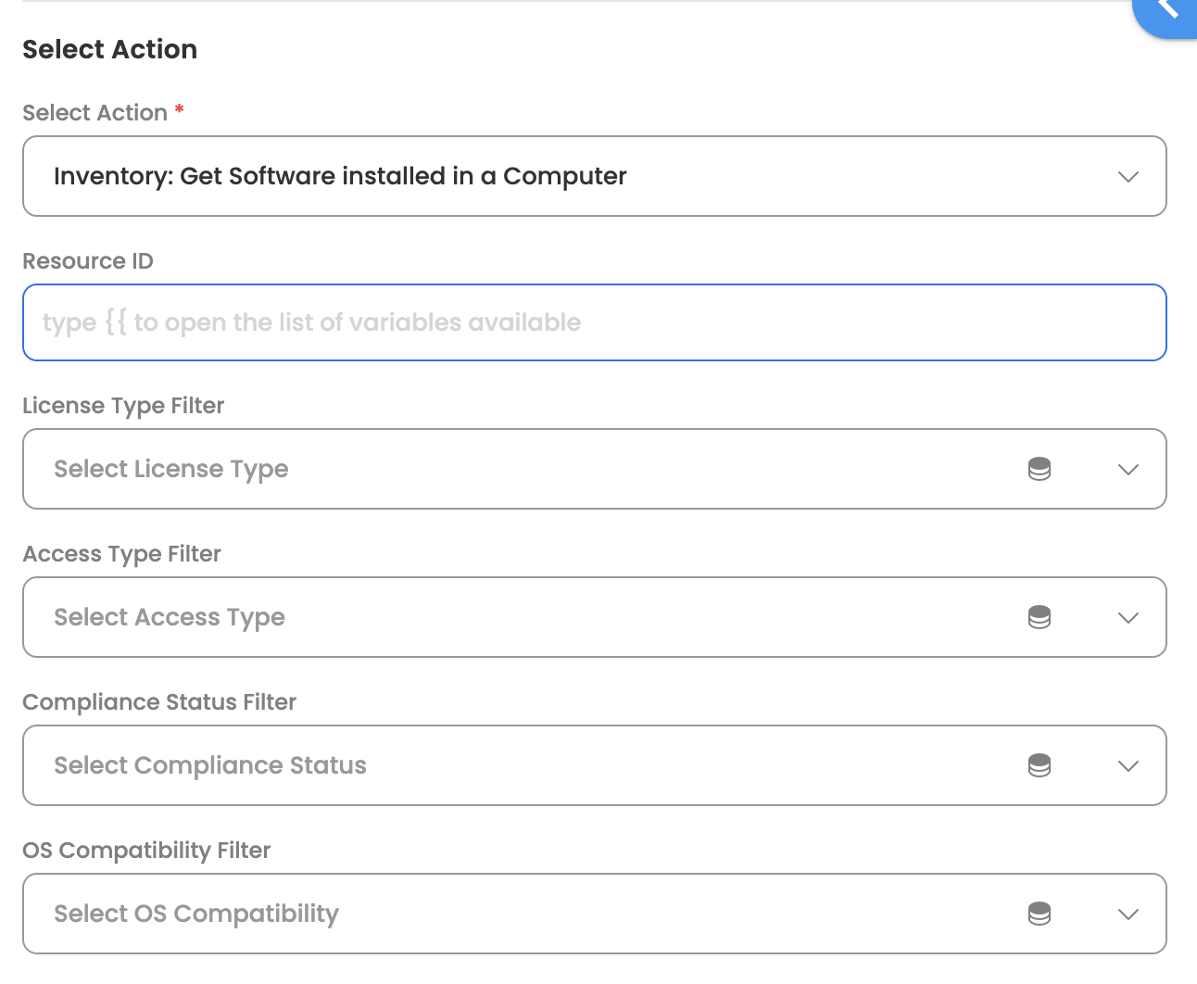Expand the Select Action dropdown chevron
The width and height of the screenshot is (1197, 984).
coord(1128,177)
